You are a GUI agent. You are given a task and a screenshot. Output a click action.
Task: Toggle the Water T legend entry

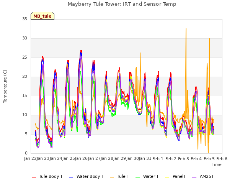coord(147,176)
